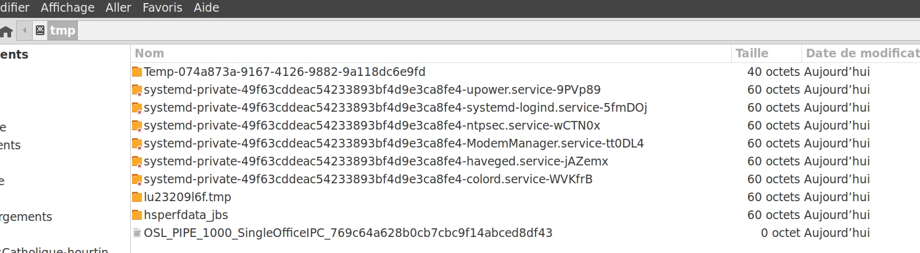This screenshot has width=920, height=253.
Task: Click the lu23209l6f.tmp folder icon
Action: 137,197
